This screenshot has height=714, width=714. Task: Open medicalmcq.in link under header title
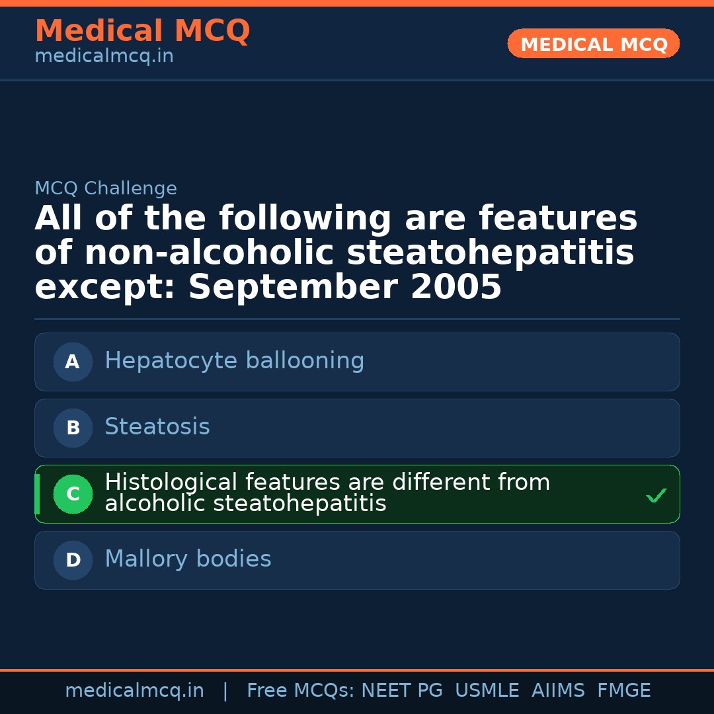[x=104, y=56]
